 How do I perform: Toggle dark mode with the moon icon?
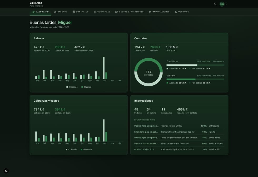(215, 4)
